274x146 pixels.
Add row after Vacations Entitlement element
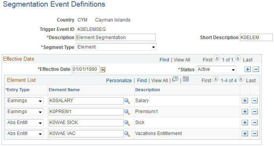click(245, 133)
